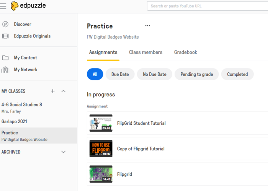
Task: Click the Edpuzzle Originals film icon
Action: coord(5,36)
